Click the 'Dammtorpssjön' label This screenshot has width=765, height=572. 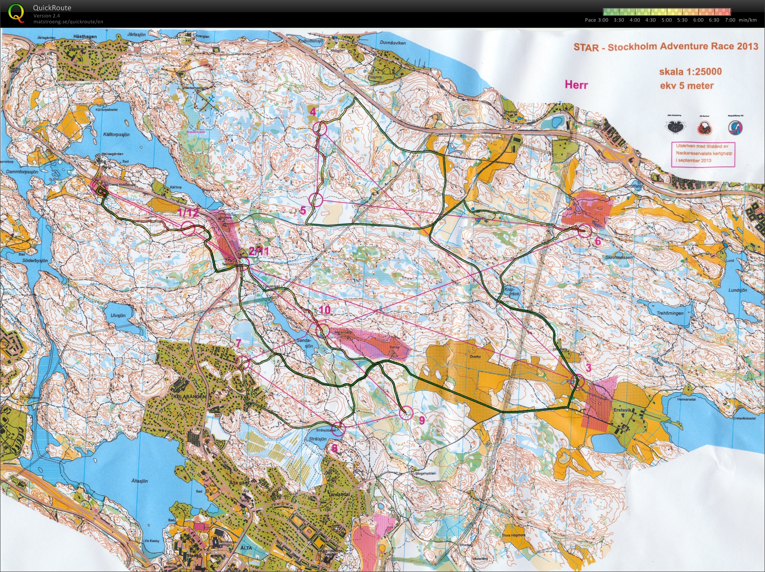click(22, 172)
